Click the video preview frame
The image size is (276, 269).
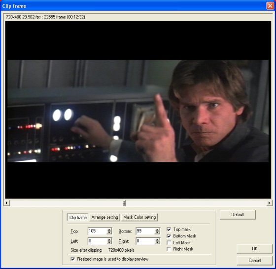(138, 110)
